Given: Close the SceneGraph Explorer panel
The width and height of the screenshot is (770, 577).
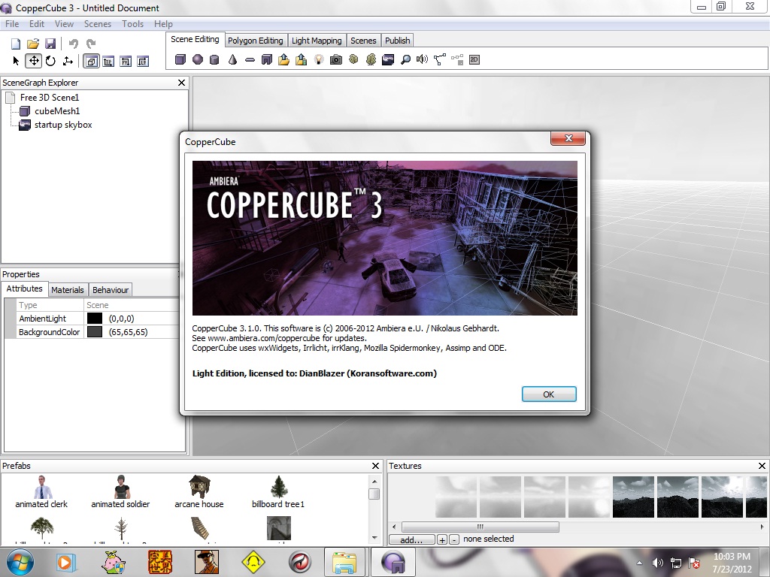Looking at the screenshot, I should coord(182,83).
